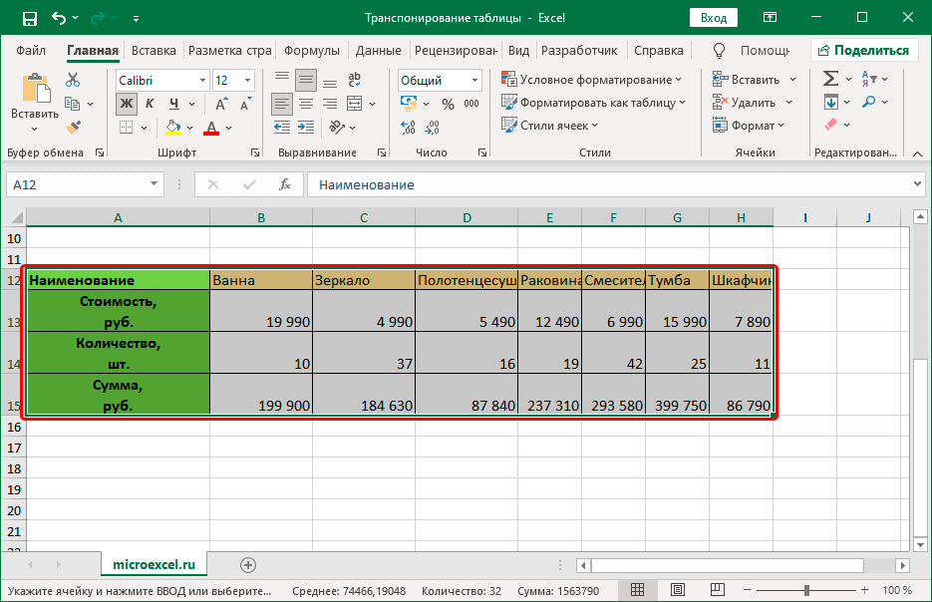Viewport: 932px width, 602px height.
Task: Switch to Page Break Preview
Action: (x=718, y=589)
